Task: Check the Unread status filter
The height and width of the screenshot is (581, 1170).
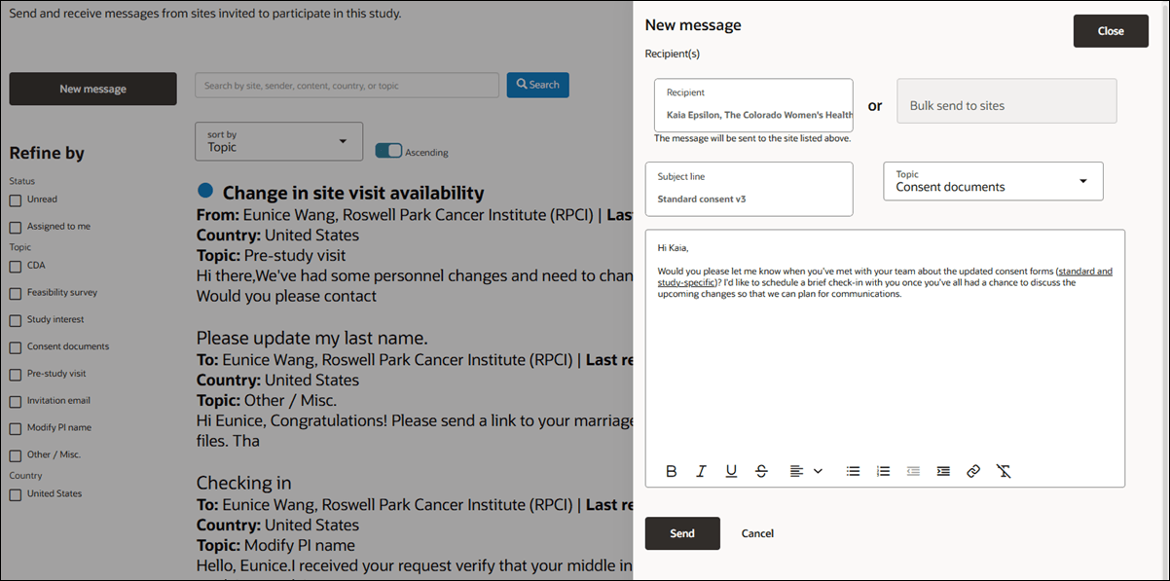Action: [x=15, y=199]
